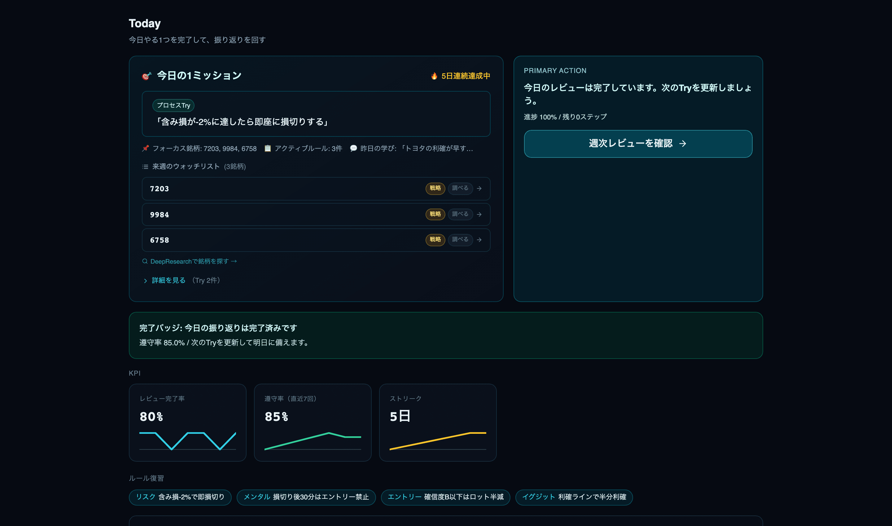The height and width of the screenshot is (526, 892).
Task: Click the ルール復習 section label
Action: (146, 478)
